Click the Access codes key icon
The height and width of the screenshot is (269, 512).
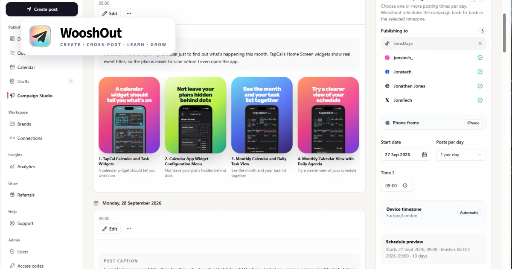[x=12, y=266]
